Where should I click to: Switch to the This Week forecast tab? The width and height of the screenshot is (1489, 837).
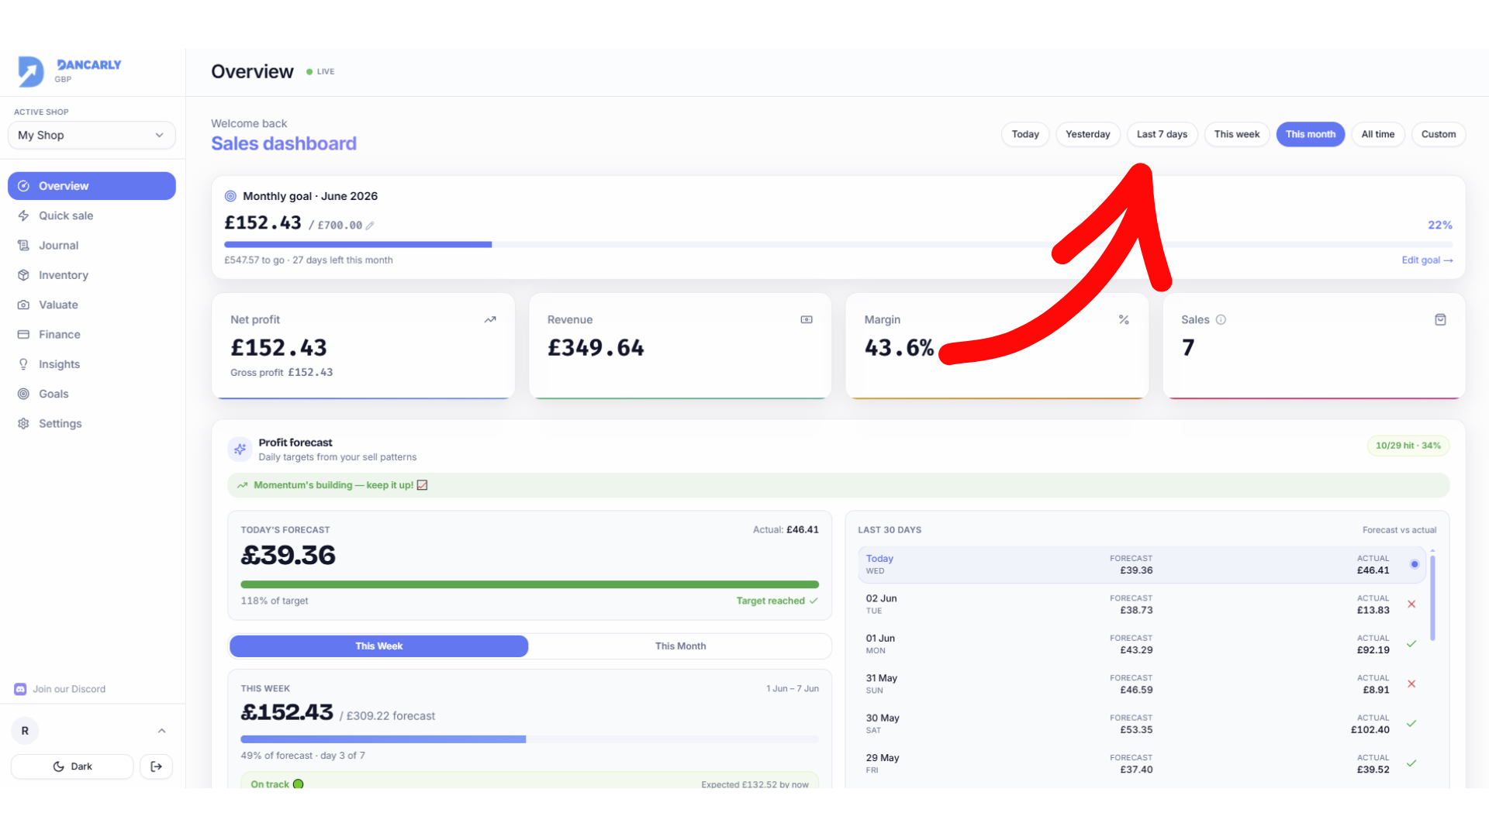click(x=379, y=646)
